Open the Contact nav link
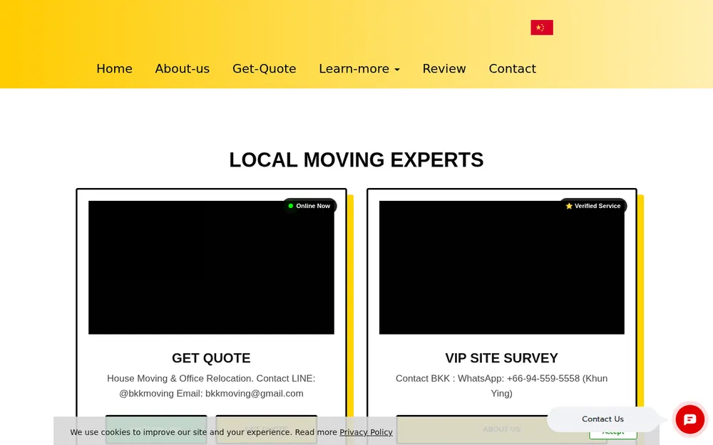The width and height of the screenshot is (713, 445). (513, 68)
